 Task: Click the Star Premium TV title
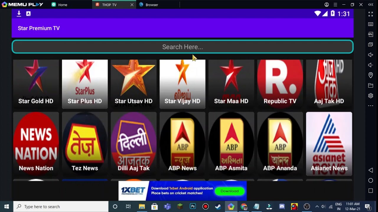coord(39,28)
